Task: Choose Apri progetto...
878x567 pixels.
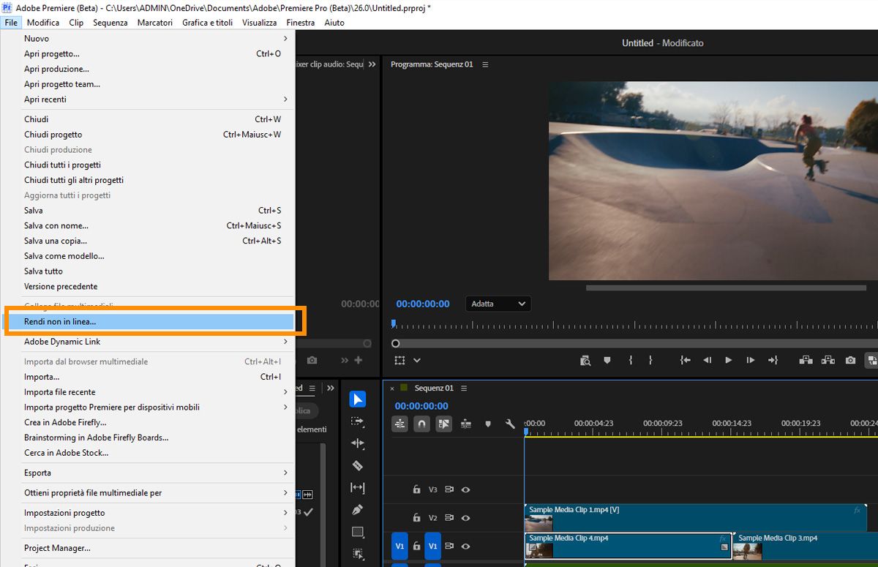Action: point(146,54)
